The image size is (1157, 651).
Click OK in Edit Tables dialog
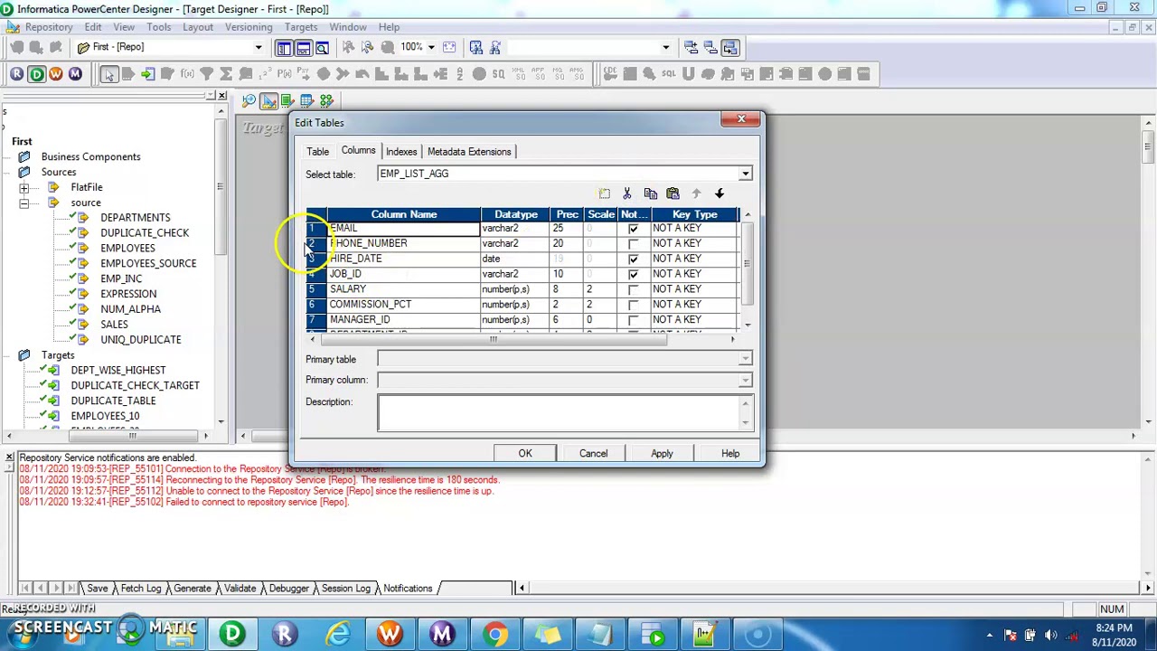tap(525, 454)
